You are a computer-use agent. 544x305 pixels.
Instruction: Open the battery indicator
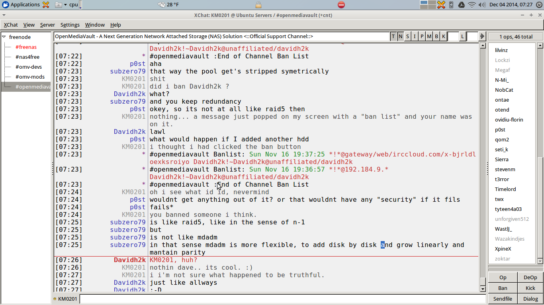[451, 5]
